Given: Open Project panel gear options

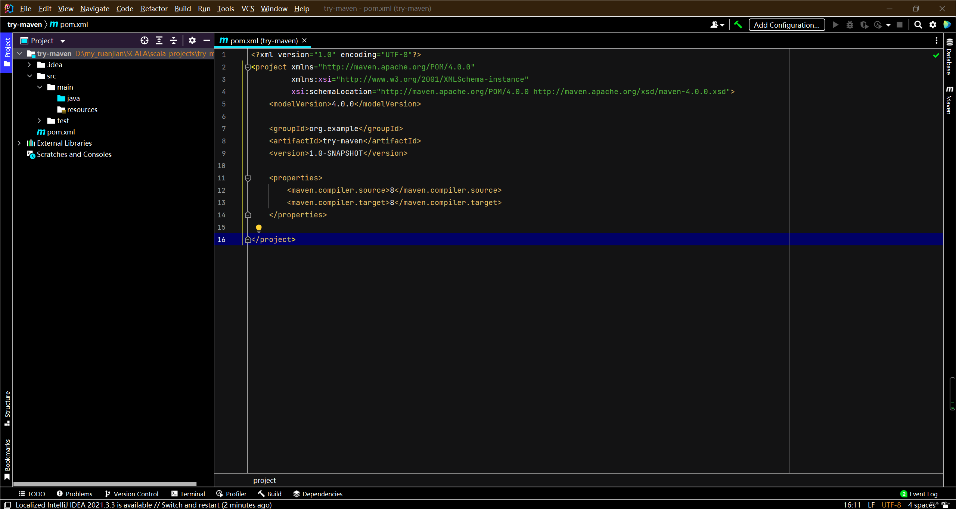Looking at the screenshot, I should pyautogui.click(x=192, y=40).
